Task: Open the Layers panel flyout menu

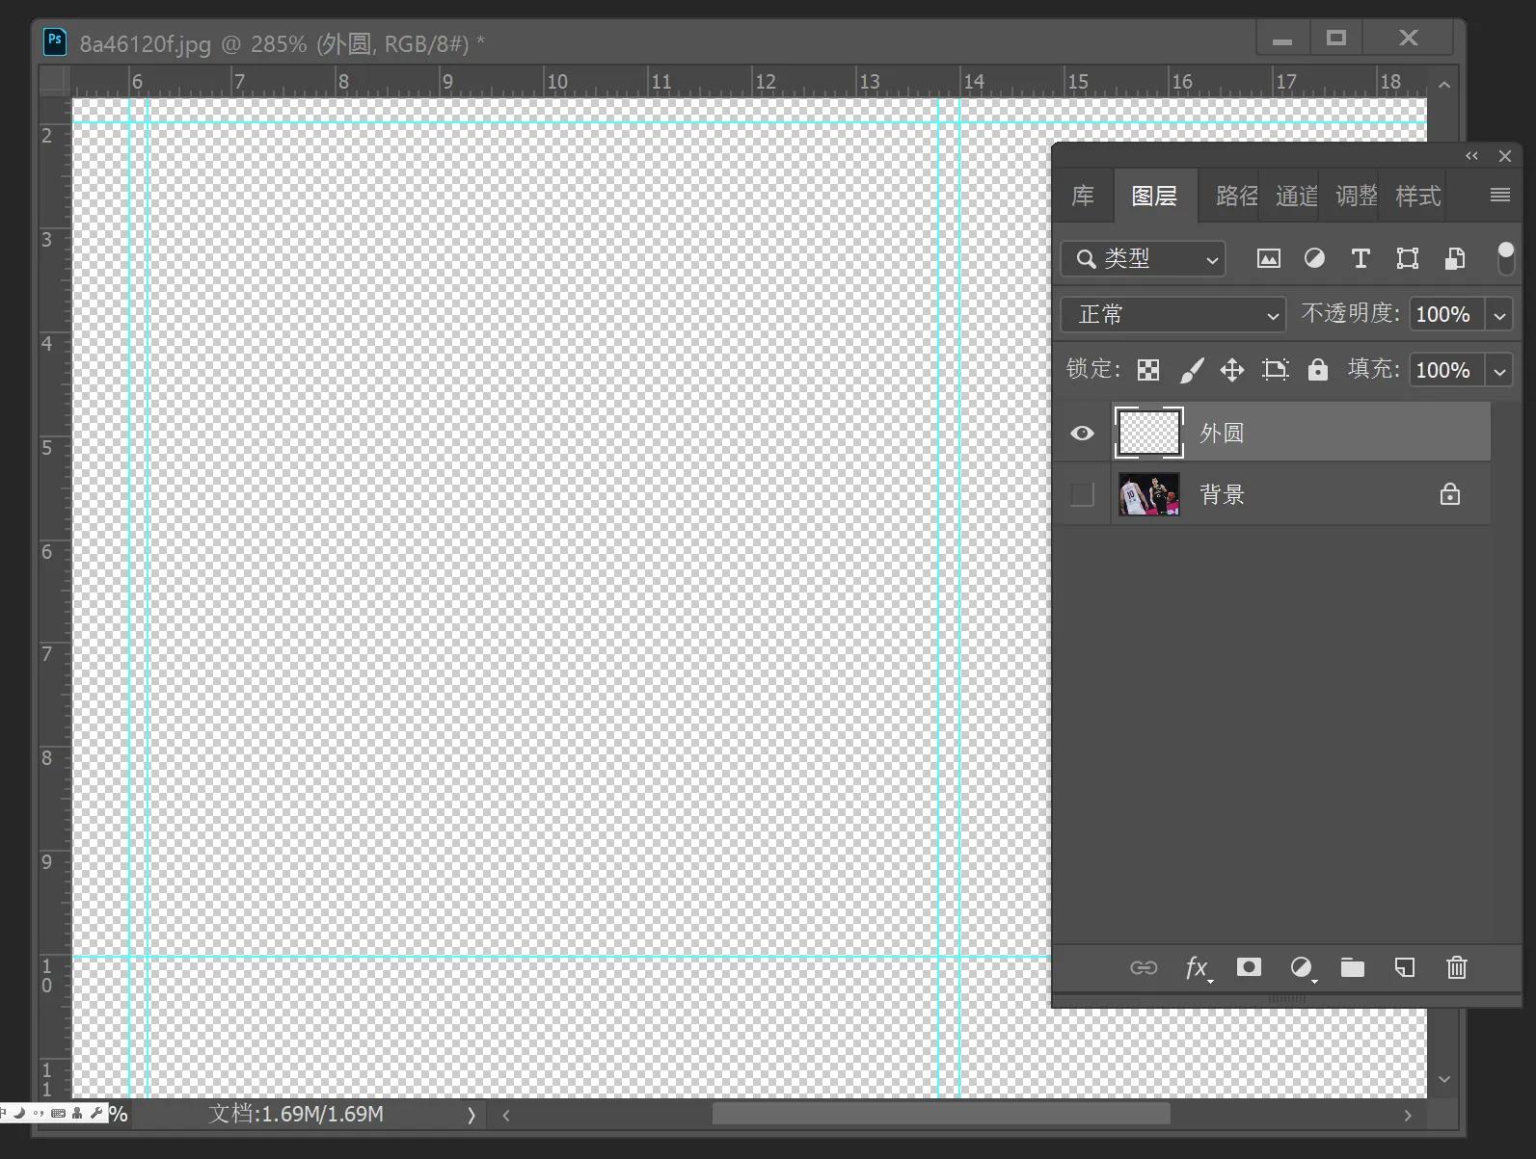Action: (x=1500, y=195)
